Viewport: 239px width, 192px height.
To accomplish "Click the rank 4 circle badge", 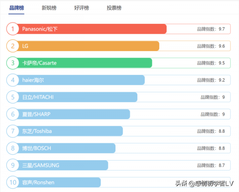I will pos(13,80).
